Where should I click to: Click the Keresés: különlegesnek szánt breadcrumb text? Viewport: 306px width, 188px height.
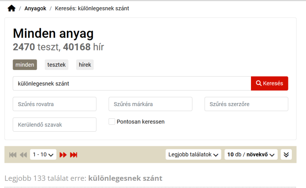(92, 8)
